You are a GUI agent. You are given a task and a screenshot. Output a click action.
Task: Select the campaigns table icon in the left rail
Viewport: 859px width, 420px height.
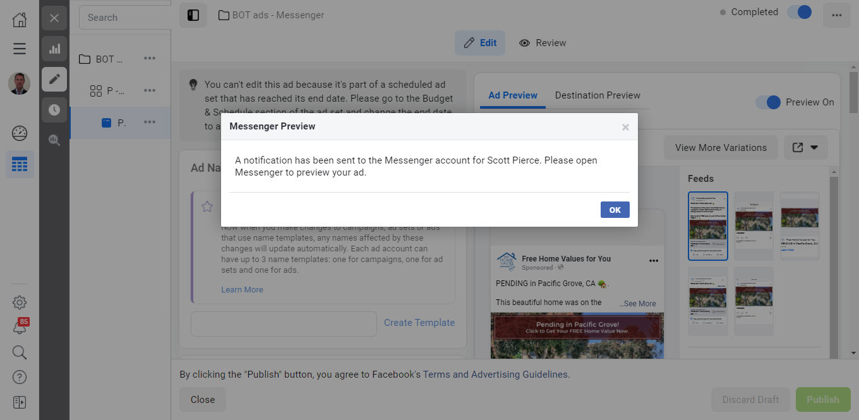tap(20, 164)
